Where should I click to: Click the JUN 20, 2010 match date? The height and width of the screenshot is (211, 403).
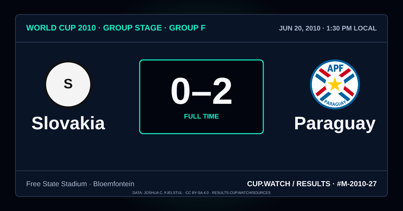pos(300,28)
